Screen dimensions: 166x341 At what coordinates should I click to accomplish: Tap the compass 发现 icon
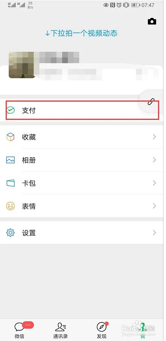(102, 327)
